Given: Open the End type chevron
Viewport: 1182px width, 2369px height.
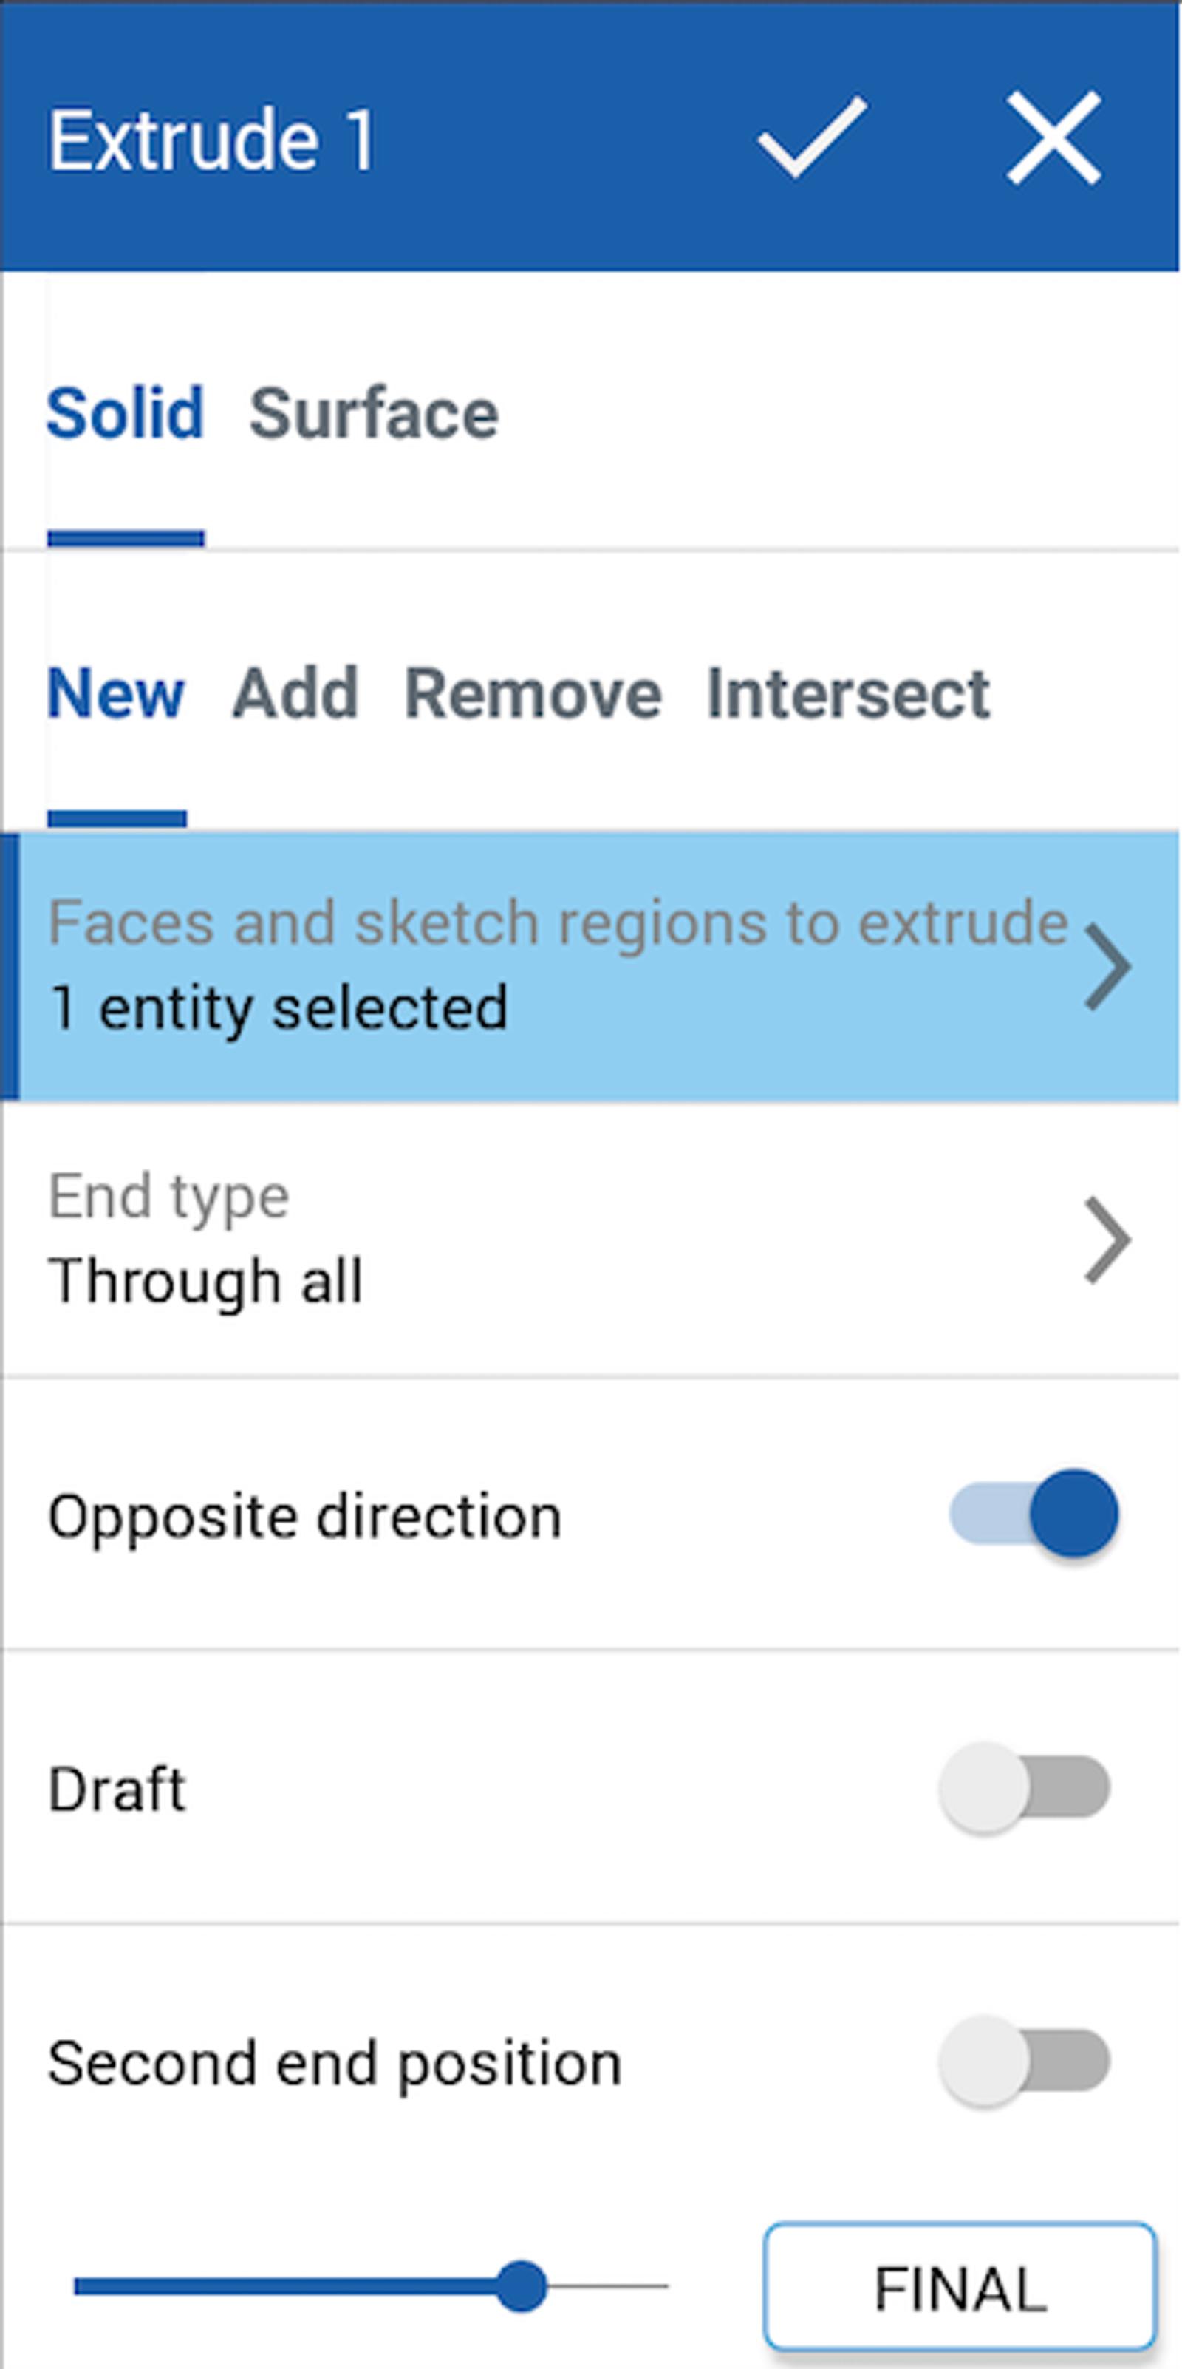Looking at the screenshot, I should click(x=1107, y=1239).
